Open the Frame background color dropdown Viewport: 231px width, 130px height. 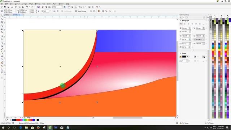(x=187, y=57)
